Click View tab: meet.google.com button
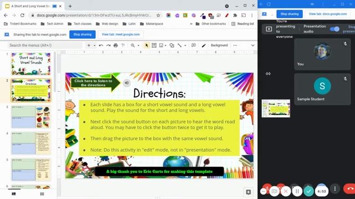 (121, 34)
